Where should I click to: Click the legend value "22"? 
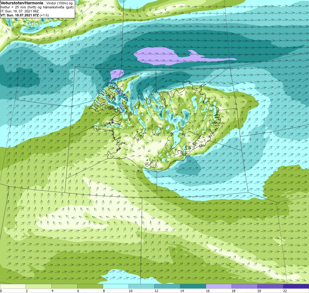(285, 291)
